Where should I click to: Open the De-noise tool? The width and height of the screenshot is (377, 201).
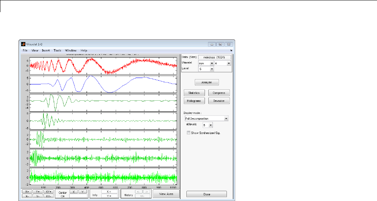point(219,101)
